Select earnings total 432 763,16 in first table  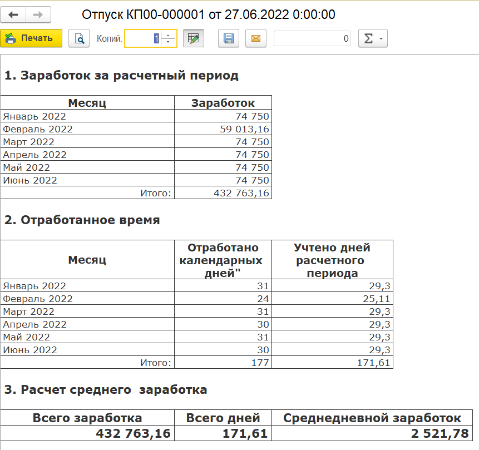(223, 193)
